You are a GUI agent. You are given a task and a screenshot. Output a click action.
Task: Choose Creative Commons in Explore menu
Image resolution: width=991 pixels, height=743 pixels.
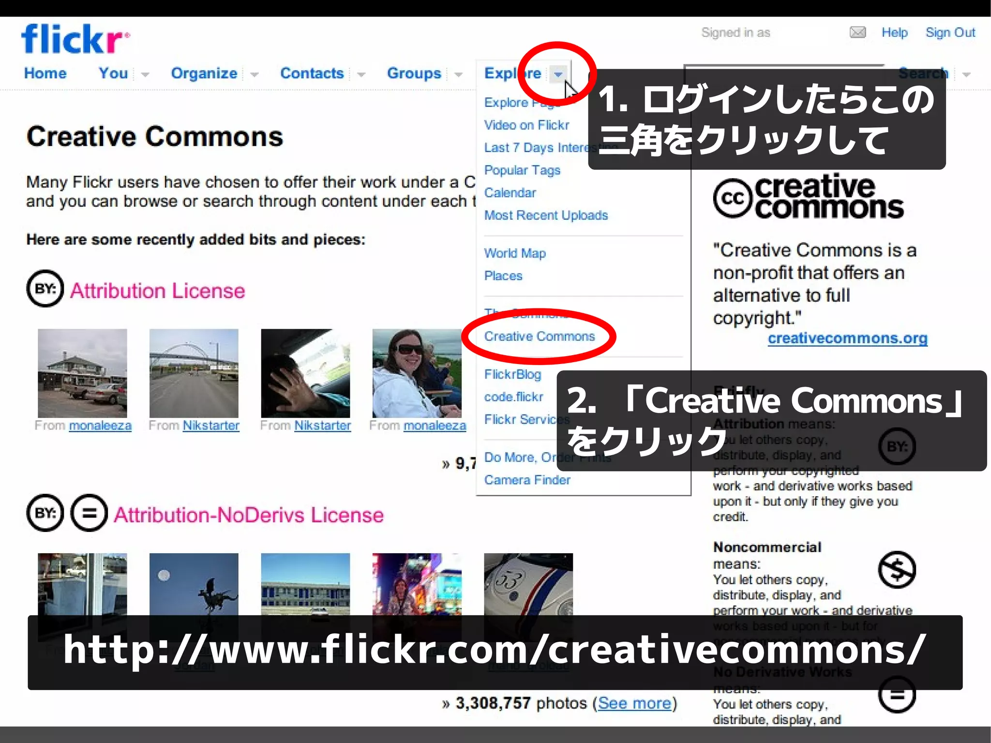tap(540, 336)
